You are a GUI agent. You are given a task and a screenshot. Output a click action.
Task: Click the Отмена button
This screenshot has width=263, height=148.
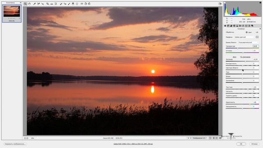(x=254, y=144)
